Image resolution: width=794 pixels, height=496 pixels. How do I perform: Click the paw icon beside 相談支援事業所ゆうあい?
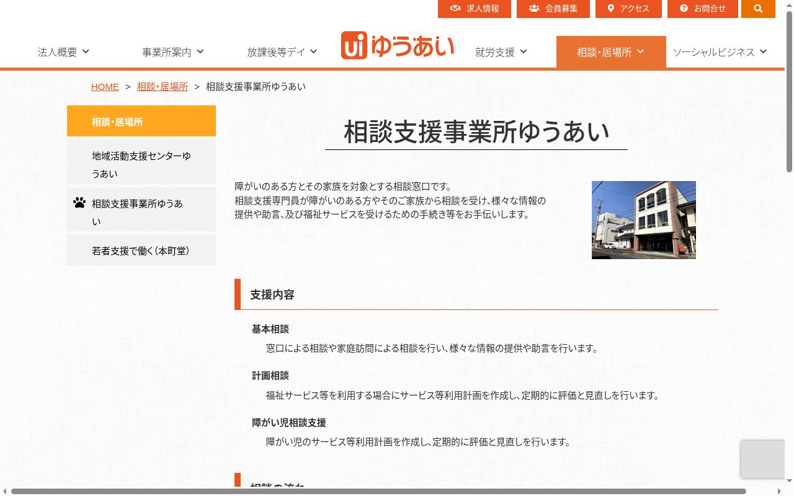[x=79, y=202]
